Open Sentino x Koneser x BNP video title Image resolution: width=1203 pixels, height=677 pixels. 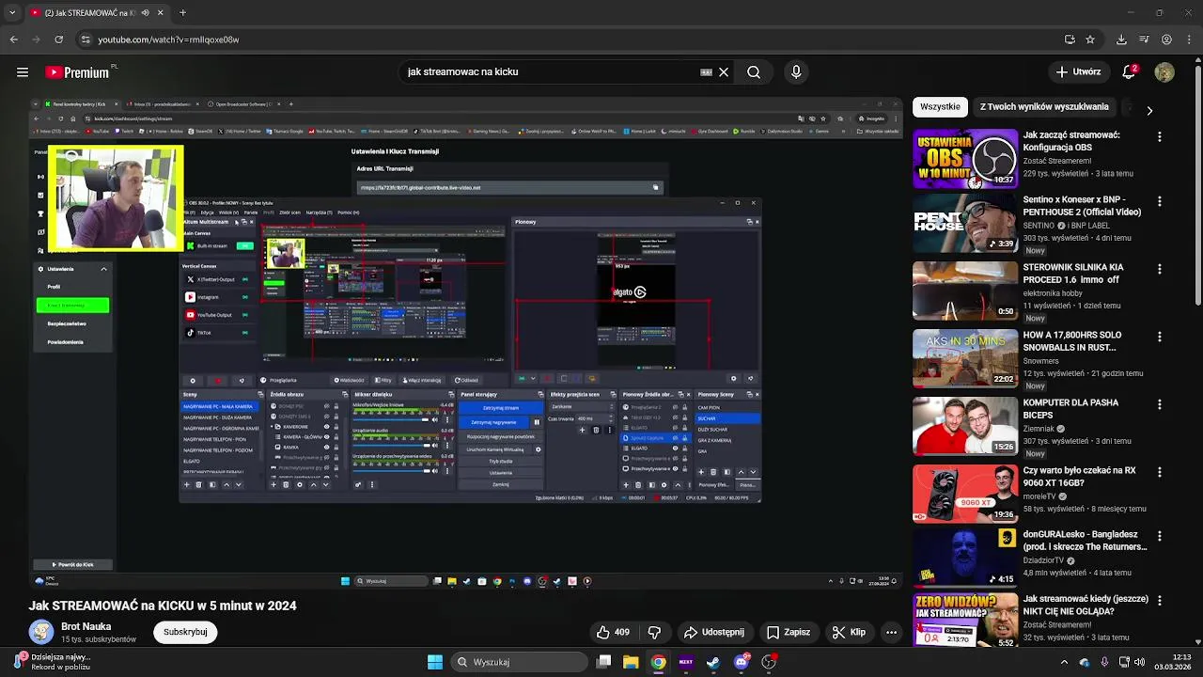(1082, 206)
